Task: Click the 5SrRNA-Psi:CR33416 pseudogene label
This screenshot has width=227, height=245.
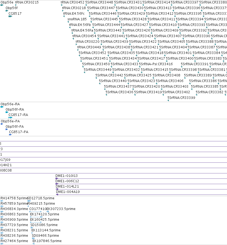Action: (x=156, y=64)
